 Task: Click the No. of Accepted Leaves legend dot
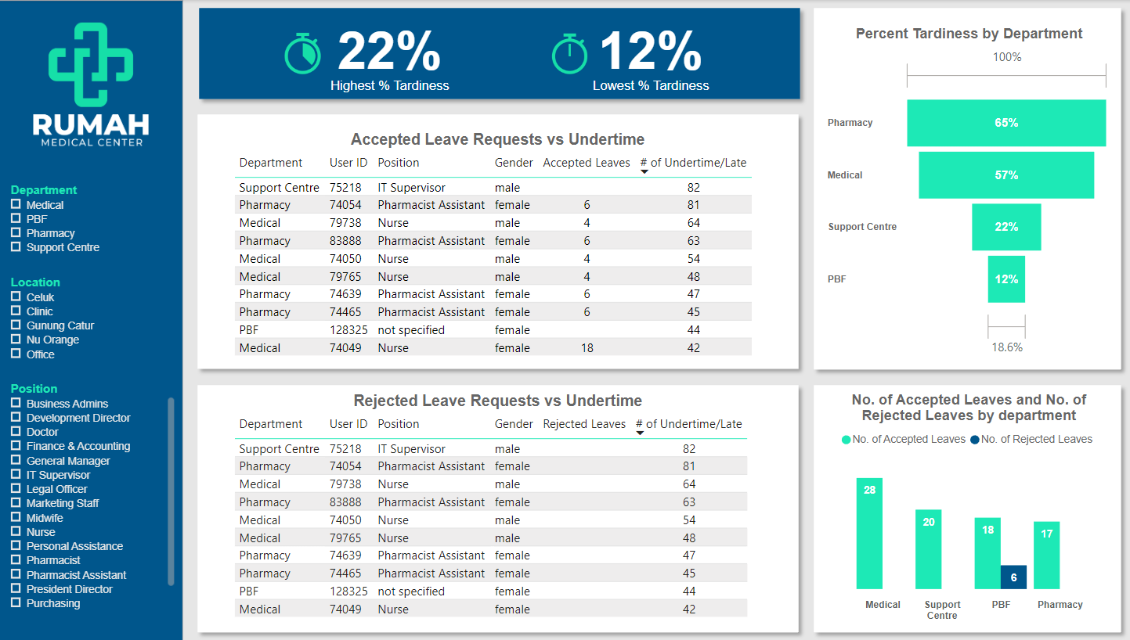coord(846,440)
